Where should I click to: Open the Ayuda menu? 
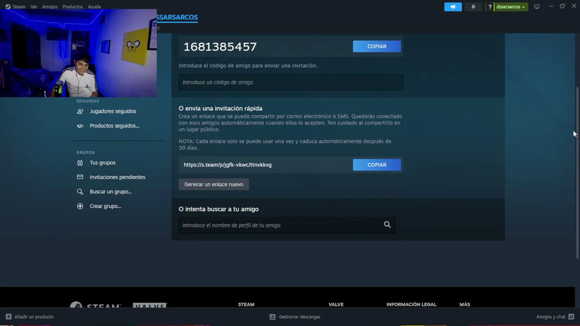coord(94,7)
